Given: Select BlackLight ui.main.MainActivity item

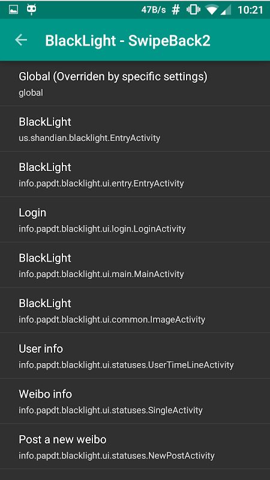Looking at the screenshot, I should tap(135, 265).
